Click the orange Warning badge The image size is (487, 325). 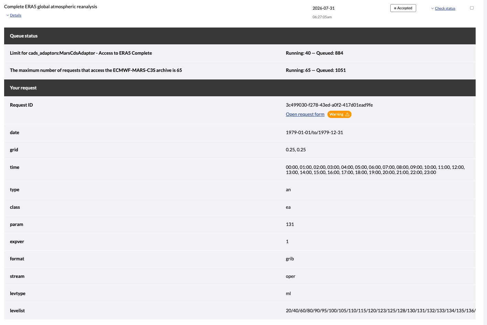(x=339, y=114)
